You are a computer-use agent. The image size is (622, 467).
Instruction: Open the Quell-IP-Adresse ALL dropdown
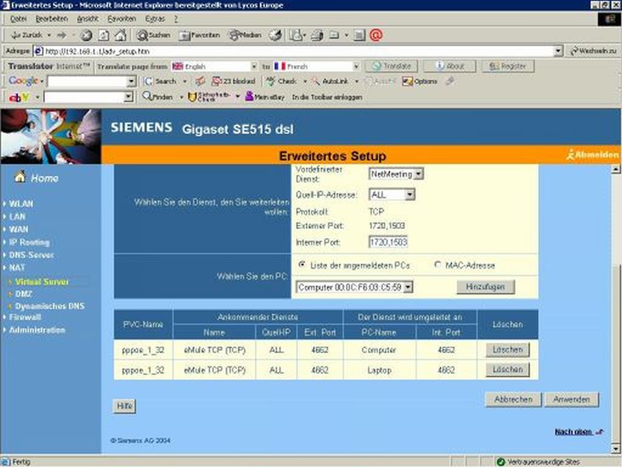(392, 195)
